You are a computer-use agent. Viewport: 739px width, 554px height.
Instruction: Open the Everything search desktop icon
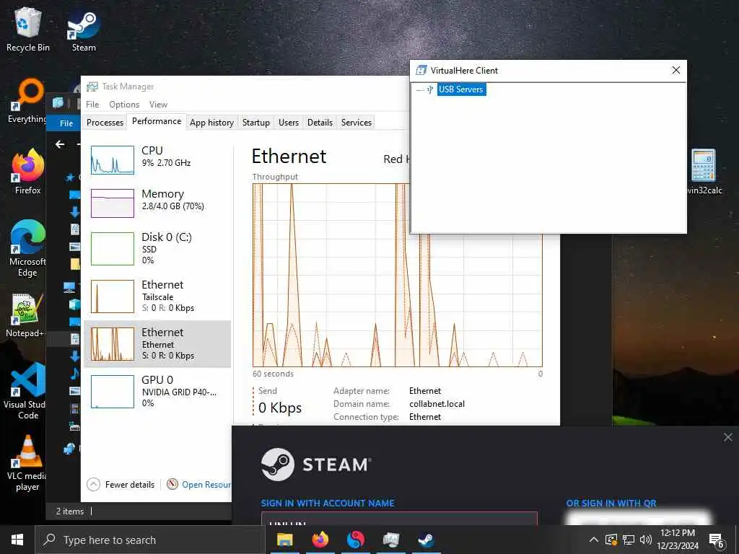[x=27, y=101]
